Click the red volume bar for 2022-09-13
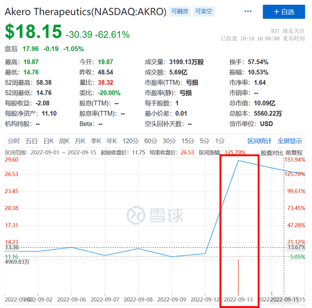 (238, 277)
